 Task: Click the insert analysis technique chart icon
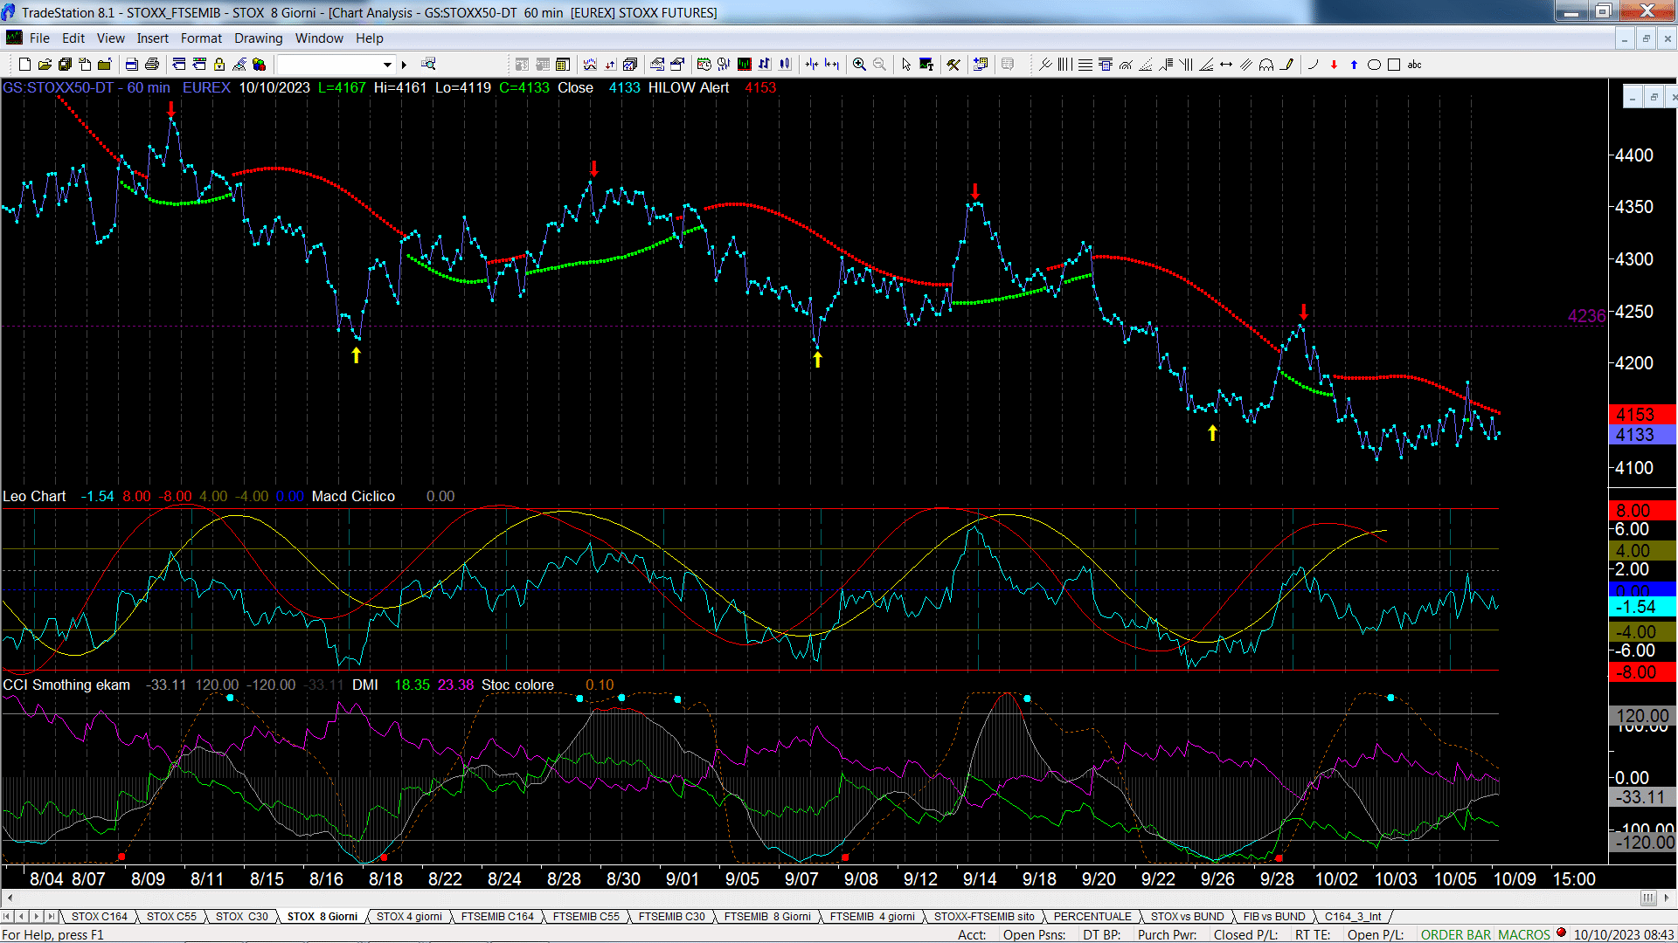(590, 65)
